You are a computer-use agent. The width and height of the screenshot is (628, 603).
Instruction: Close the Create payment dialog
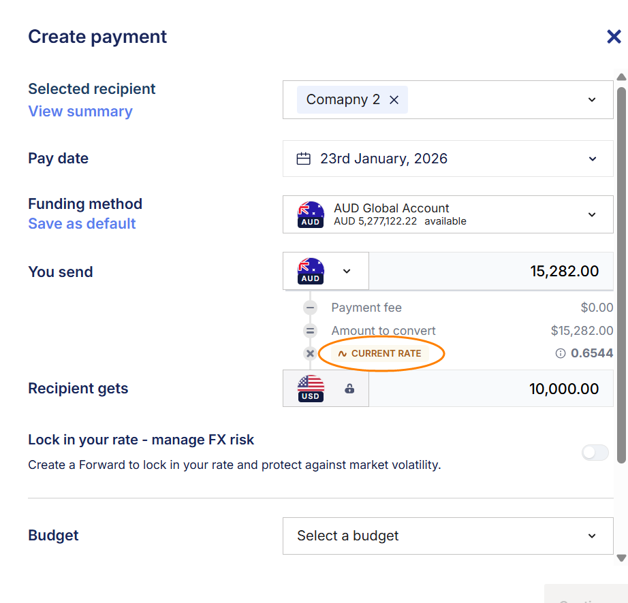(x=614, y=37)
